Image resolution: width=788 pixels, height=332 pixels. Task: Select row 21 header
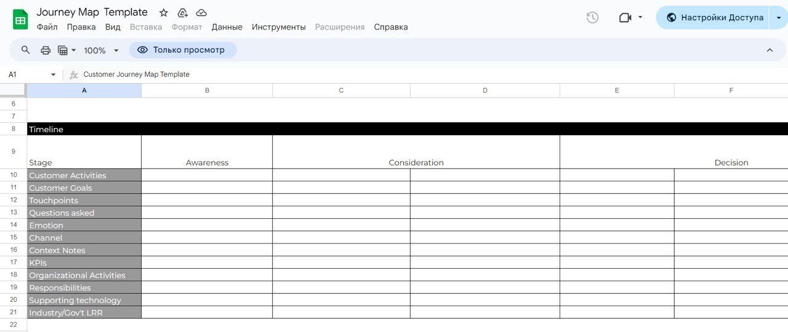14,312
